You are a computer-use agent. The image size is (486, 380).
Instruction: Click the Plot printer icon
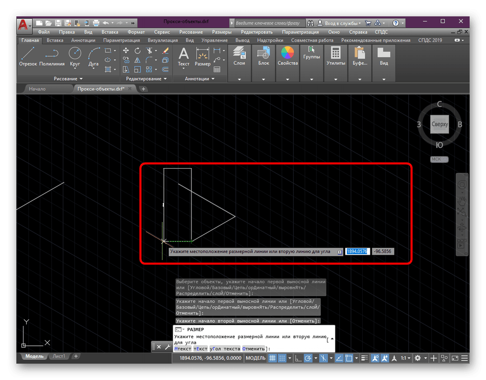tap(96, 23)
